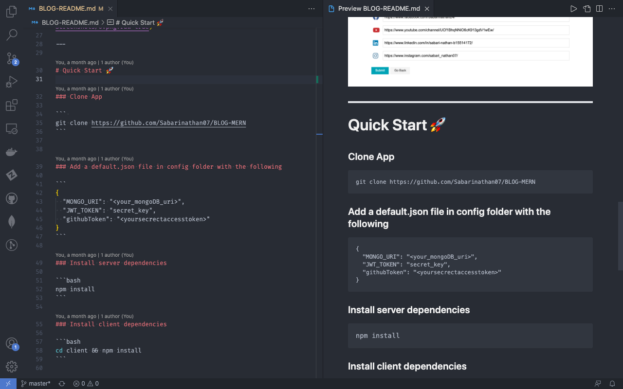
Task: Click the # Quick Start breadcrumb item
Action: tap(135, 22)
